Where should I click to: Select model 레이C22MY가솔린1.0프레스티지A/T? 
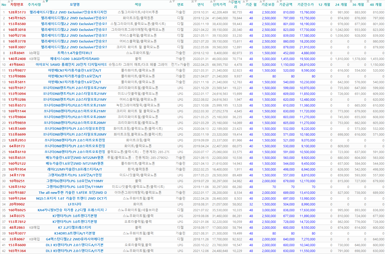click(x=75, y=169)
